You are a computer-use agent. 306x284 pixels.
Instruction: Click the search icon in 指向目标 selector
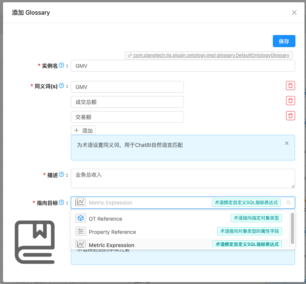289,203
